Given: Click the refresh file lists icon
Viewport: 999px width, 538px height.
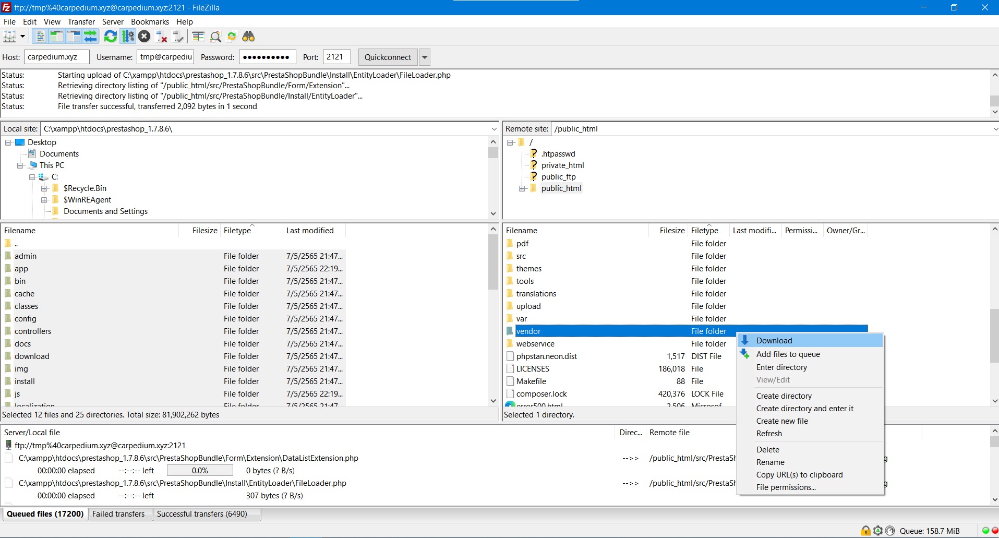Looking at the screenshot, I should click(110, 37).
